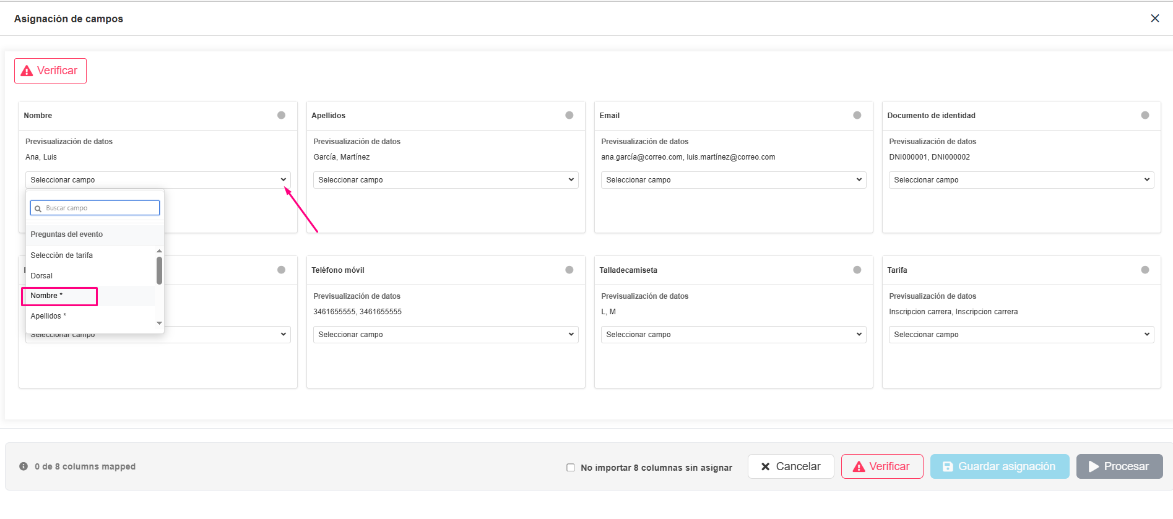Open Seleccionar campo for Talladecamiseta
The image size is (1173, 519).
(x=734, y=335)
